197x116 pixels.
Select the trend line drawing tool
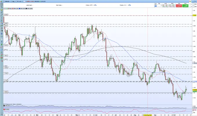tap(2, 15)
